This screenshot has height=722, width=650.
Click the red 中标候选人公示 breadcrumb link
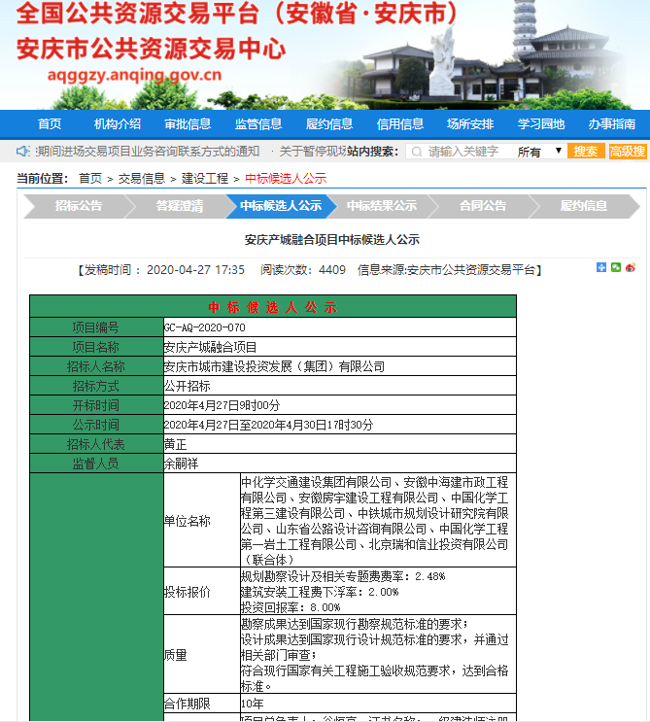tap(286, 179)
